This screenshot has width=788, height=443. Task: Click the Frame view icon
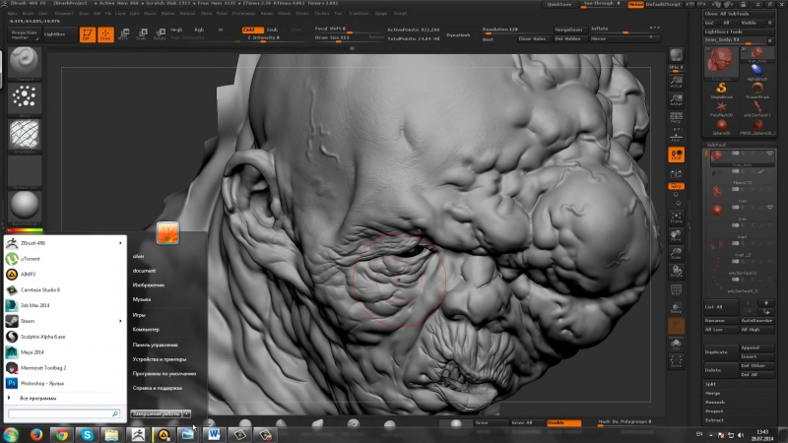pyautogui.click(x=677, y=219)
